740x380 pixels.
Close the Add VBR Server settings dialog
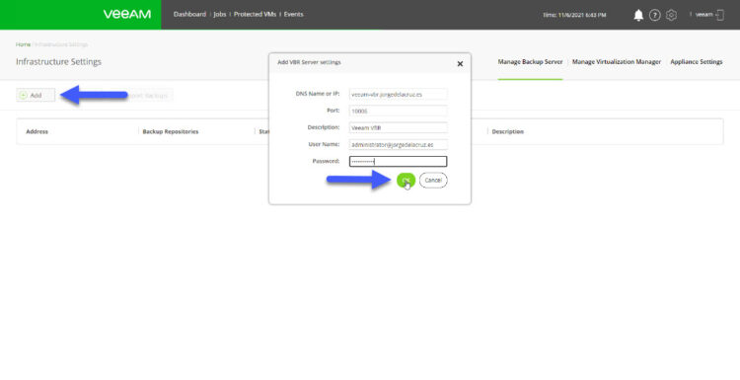[460, 64]
